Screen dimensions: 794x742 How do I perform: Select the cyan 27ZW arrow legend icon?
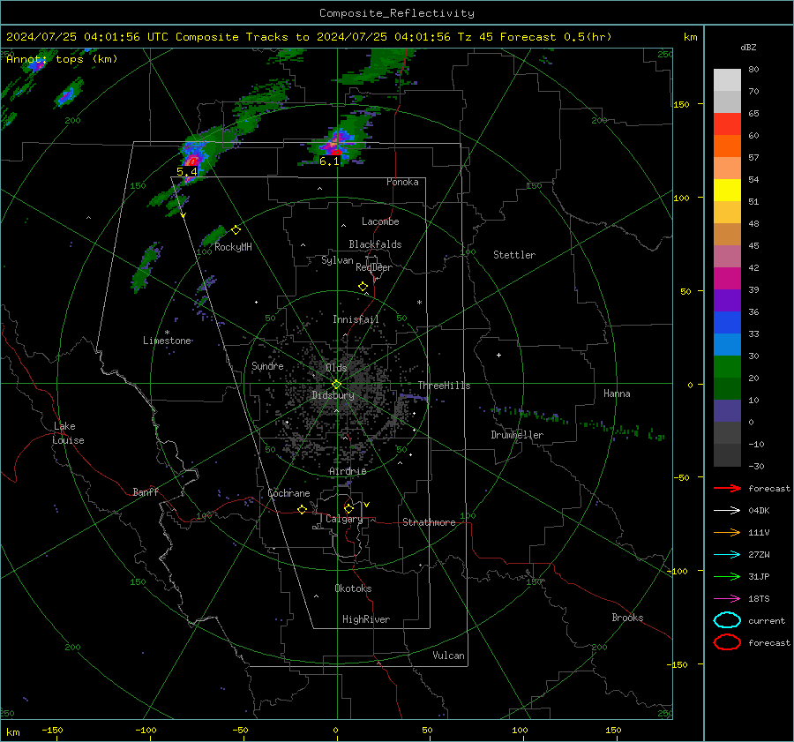click(x=727, y=555)
